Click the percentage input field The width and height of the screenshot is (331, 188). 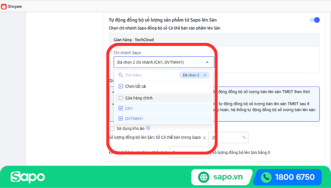tap(229, 138)
